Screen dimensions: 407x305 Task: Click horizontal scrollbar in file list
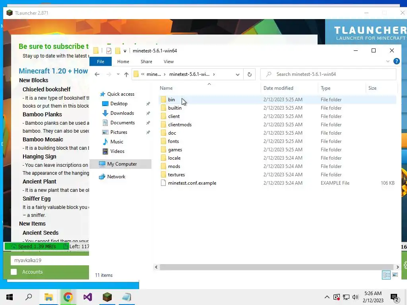(x=277, y=267)
